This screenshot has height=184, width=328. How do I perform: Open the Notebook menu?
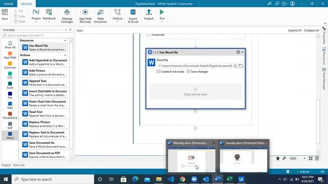point(49,16)
